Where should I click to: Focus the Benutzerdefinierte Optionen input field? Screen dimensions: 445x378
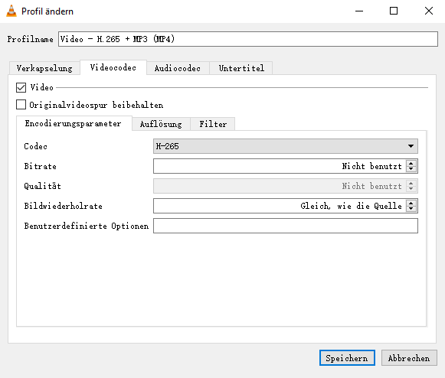tap(286, 226)
